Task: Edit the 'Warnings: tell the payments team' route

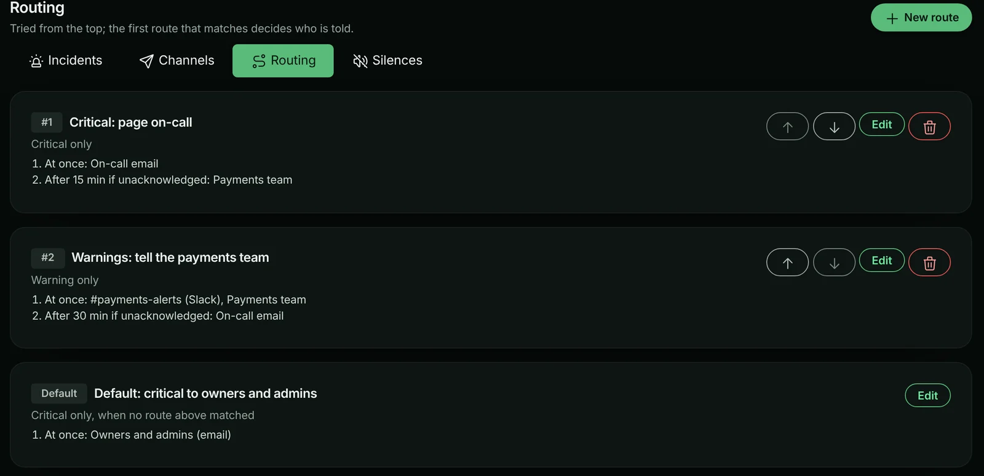Action: pyautogui.click(x=882, y=260)
